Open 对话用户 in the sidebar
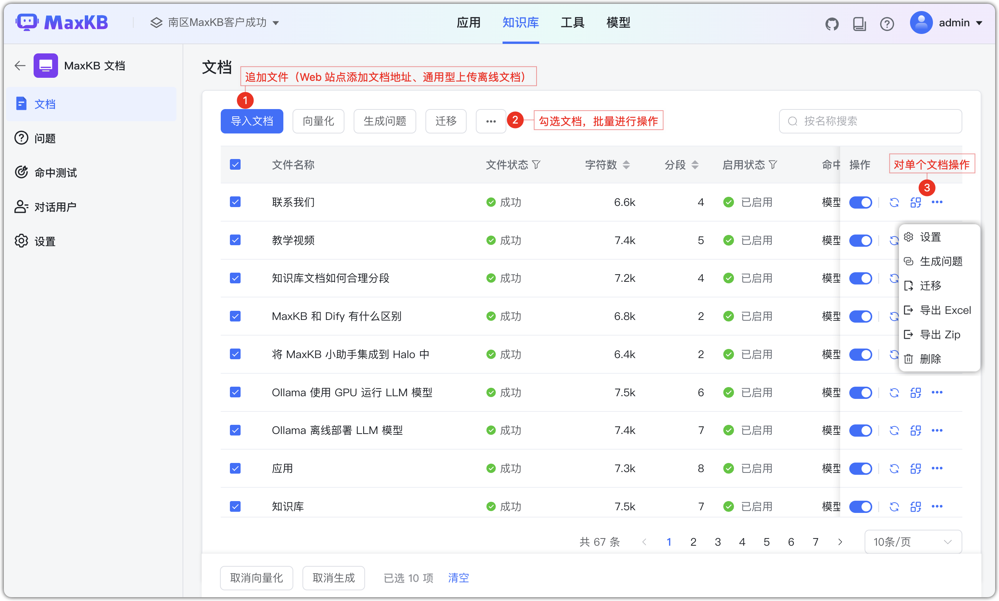Viewport: 999px width, 601px height. click(91, 207)
